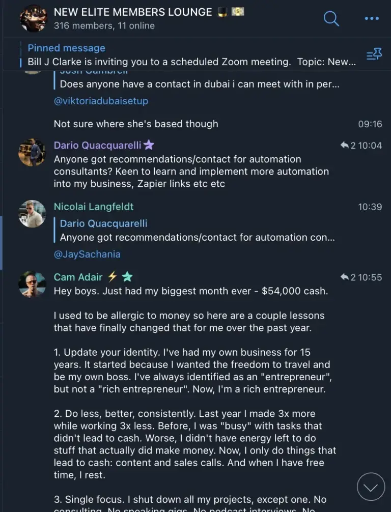Click the Cam Adair sender name
Viewport: 391px width, 512px height.
pyautogui.click(x=78, y=277)
